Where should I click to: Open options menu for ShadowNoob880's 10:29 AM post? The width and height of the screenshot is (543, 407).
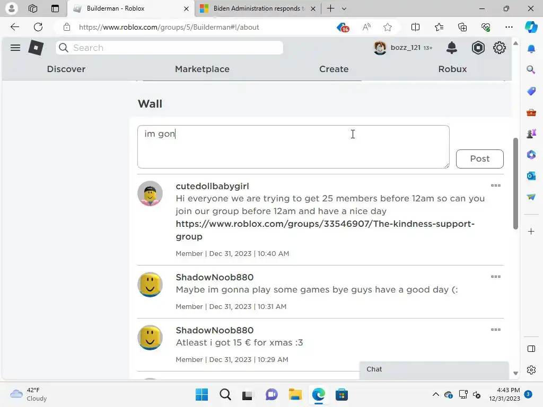(496, 330)
